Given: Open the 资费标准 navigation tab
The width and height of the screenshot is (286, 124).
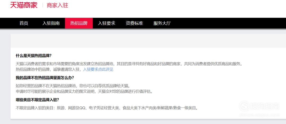Looking at the screenshot, I should point(134,23).
